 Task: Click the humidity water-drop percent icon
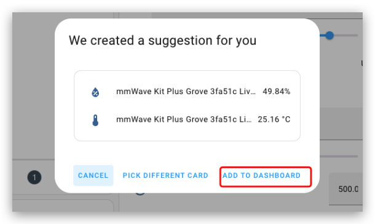[95, 92]
